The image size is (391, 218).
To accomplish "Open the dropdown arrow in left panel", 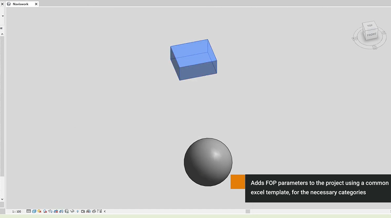I will pos(3,16).
